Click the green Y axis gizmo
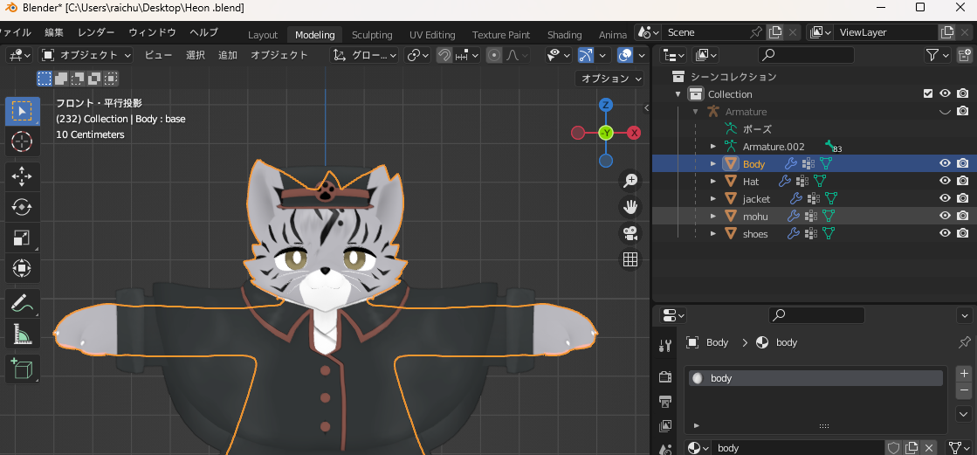The height and width of the screenshot is (455, 977). click(606, 133)
